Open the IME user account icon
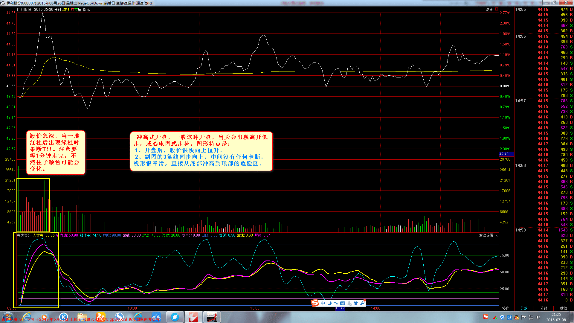Screen dimensions: 574x323 pos(349,303)
